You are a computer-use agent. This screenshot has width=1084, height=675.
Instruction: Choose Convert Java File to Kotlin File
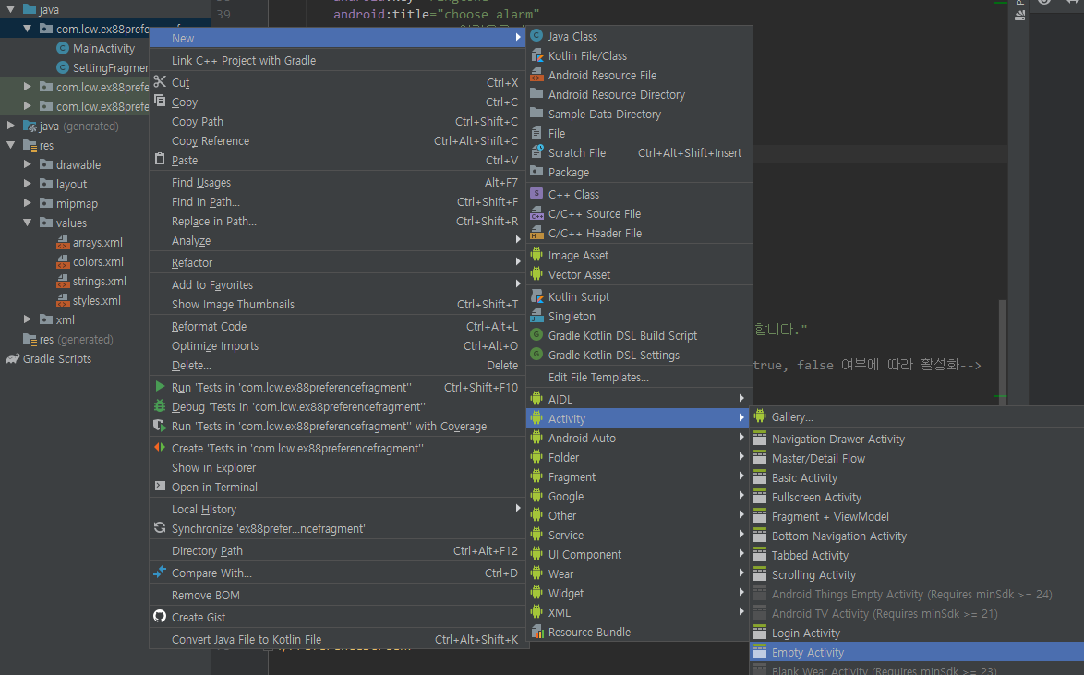coord(337,639)
